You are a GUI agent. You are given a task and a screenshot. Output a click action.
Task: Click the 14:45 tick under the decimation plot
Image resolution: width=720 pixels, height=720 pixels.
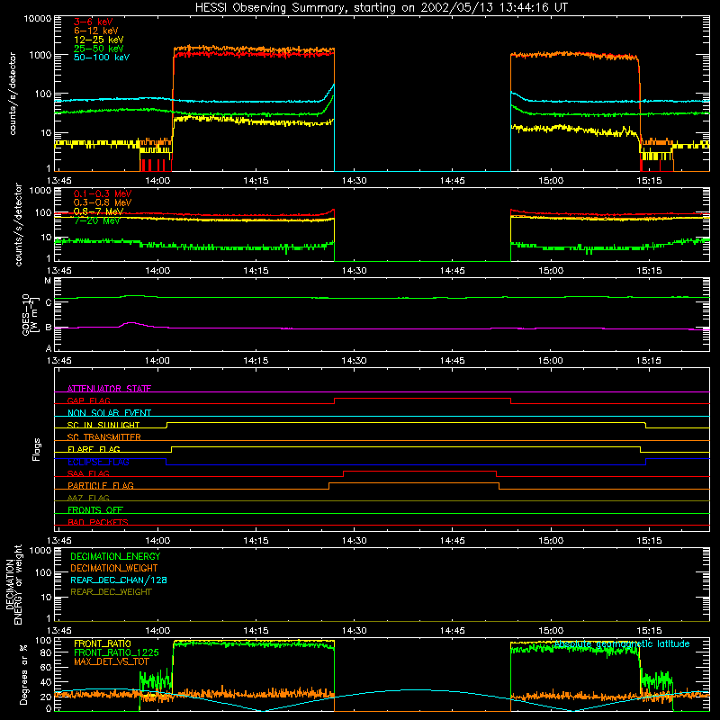click(x=453, y=631)
